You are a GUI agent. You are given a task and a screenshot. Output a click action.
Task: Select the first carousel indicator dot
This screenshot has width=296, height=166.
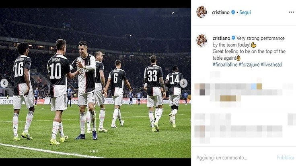coord(90,151)
